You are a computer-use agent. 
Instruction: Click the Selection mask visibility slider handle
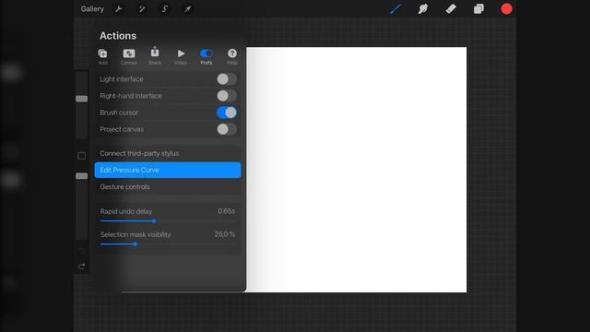pos(136,243)
